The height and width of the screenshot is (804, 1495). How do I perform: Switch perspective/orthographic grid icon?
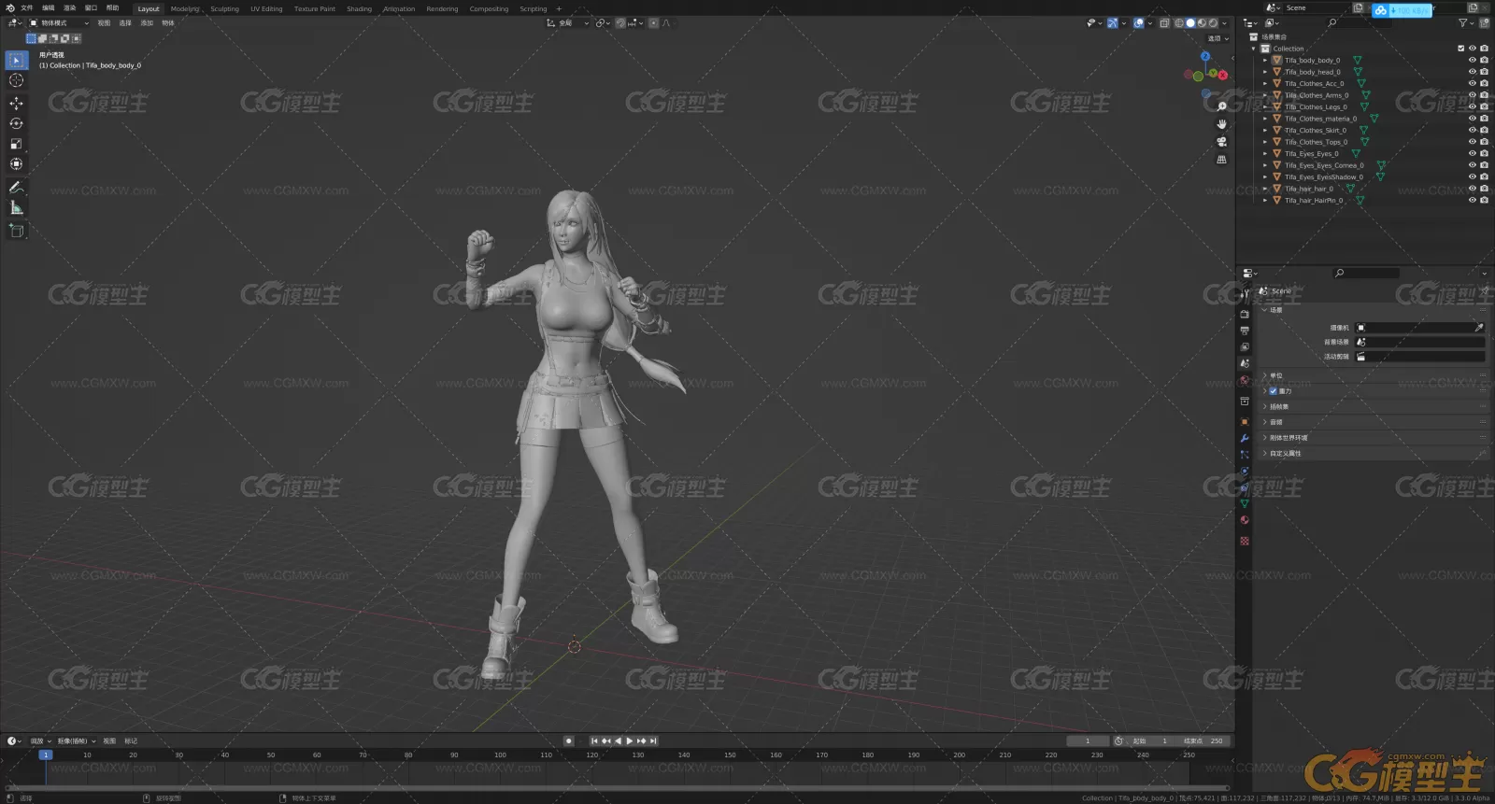[1221, 160]
